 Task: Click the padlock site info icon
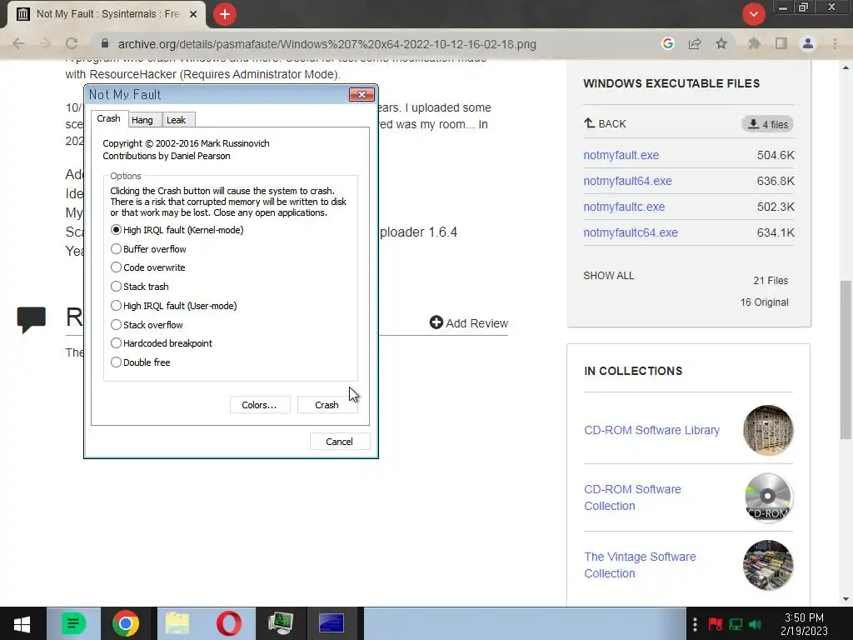(105, 43)
